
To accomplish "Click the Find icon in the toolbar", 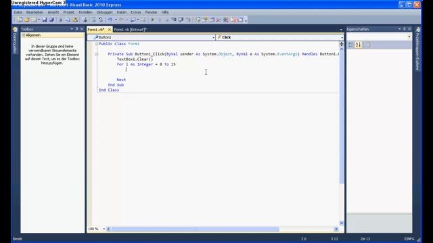I will coord(85,20).
